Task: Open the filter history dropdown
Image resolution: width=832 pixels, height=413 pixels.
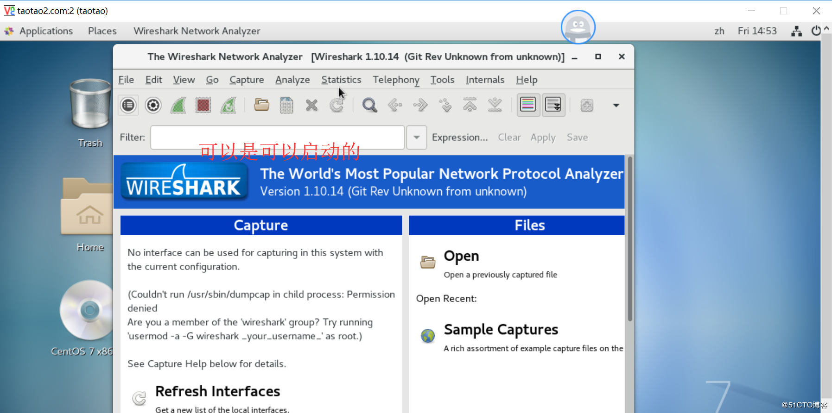Action: tap(417, 138)
